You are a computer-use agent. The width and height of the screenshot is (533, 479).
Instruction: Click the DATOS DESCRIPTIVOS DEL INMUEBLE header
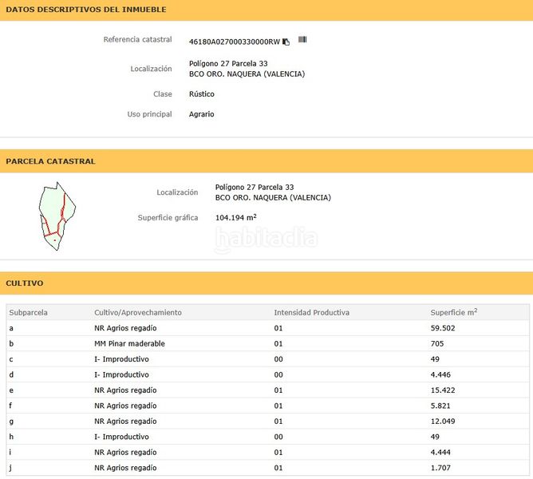click(86, 10)
